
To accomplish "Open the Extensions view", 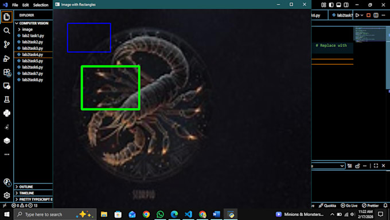I will click(7, 72).
